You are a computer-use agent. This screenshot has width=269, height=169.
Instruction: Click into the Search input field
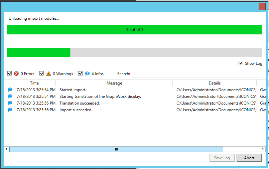pos(197,73)
